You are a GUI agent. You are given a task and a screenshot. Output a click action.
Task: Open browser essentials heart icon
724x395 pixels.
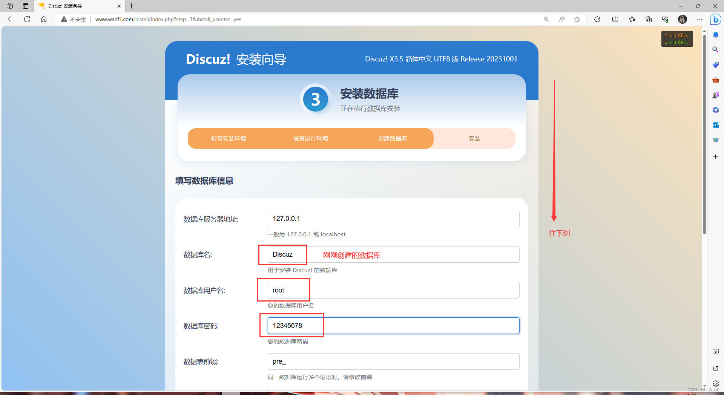(x=665, y=19)
